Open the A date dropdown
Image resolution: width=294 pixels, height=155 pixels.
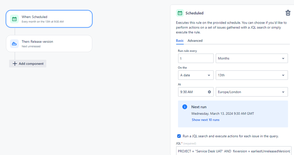[196, 75]
